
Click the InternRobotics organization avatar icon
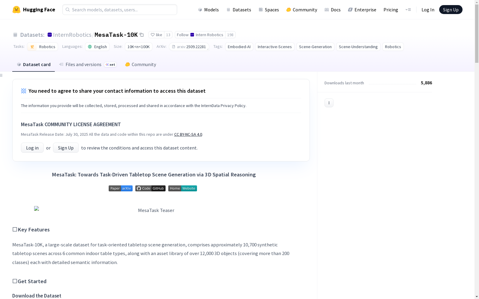pyautogui.click(x=50, y=35)
